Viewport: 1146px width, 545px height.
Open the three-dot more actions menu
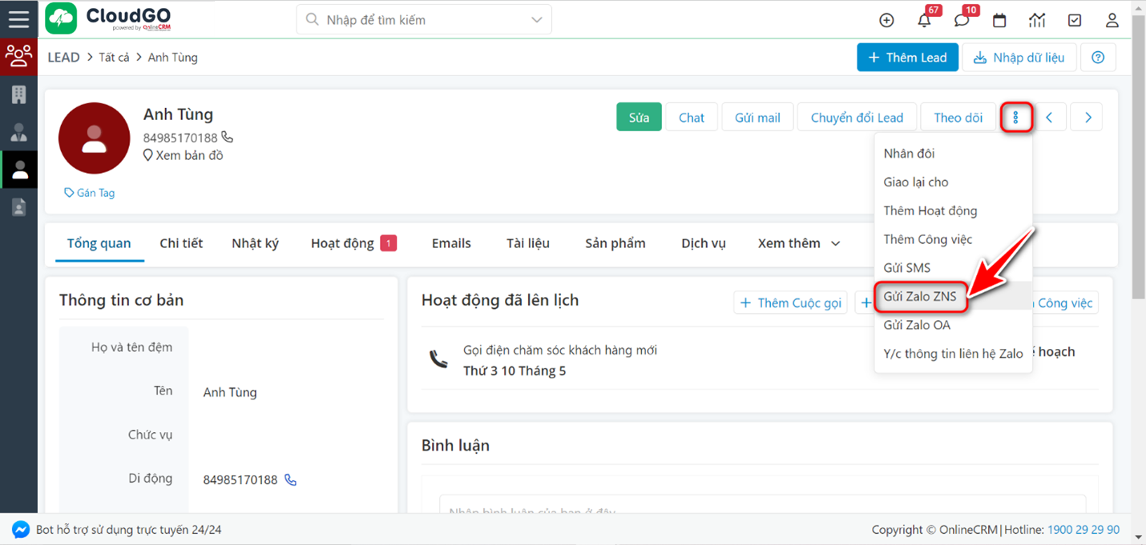[1016, 116]
